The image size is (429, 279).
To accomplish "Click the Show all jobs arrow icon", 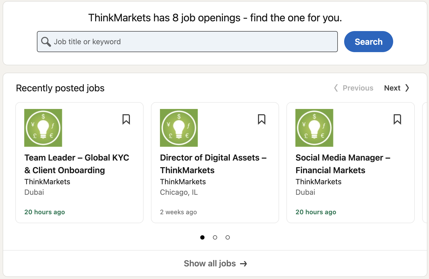I will click(244, 264).
